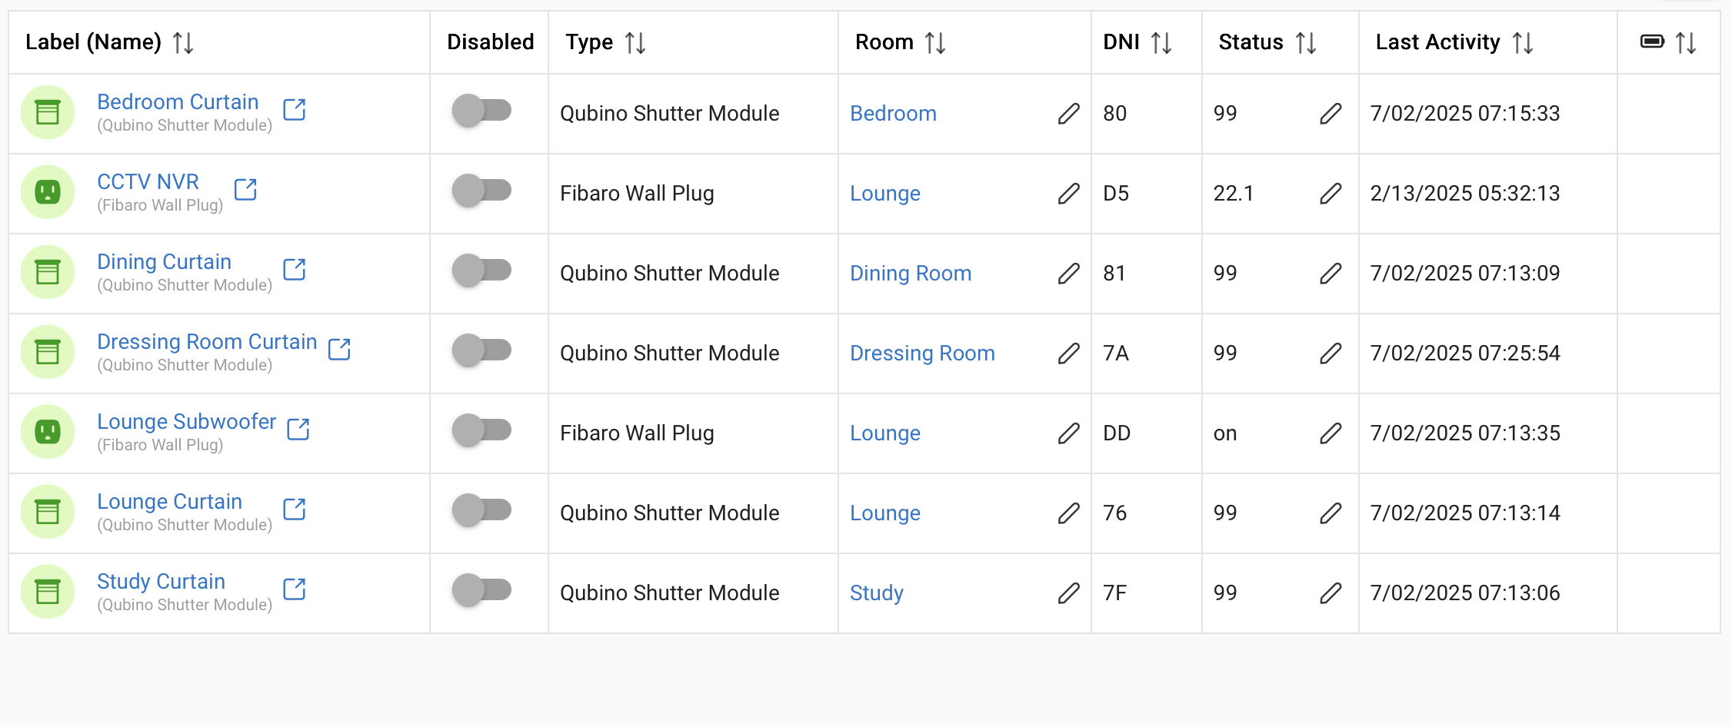
Task: Open Dressing Room Curtain external link icon
Action: tap(339, 349)
